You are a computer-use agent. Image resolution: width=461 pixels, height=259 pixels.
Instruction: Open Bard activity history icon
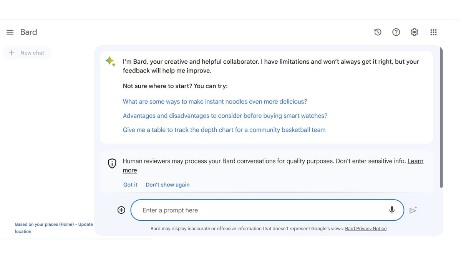(x=378, y=32)
